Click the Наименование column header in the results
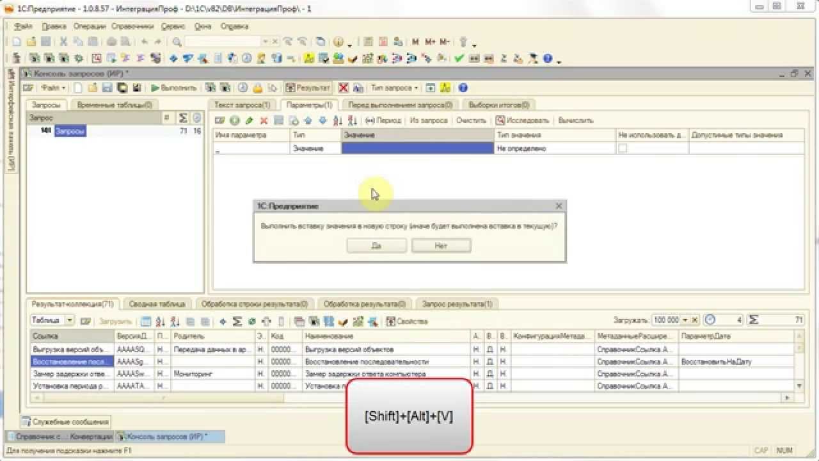The height and width of the screenshot is (461, 819). pos(386,336)
